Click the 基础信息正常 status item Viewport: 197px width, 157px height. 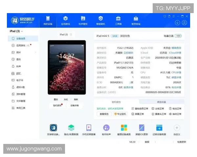[x=140, y=109]
